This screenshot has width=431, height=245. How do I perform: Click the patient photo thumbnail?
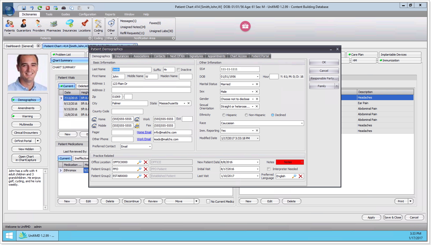pos(28,73)
